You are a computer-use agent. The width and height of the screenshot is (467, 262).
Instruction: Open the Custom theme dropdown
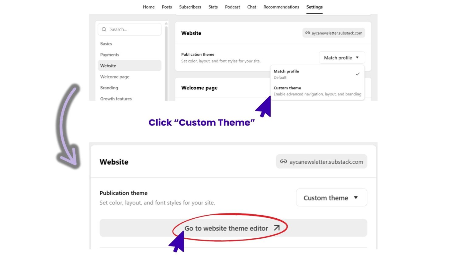tap(331, 197)
